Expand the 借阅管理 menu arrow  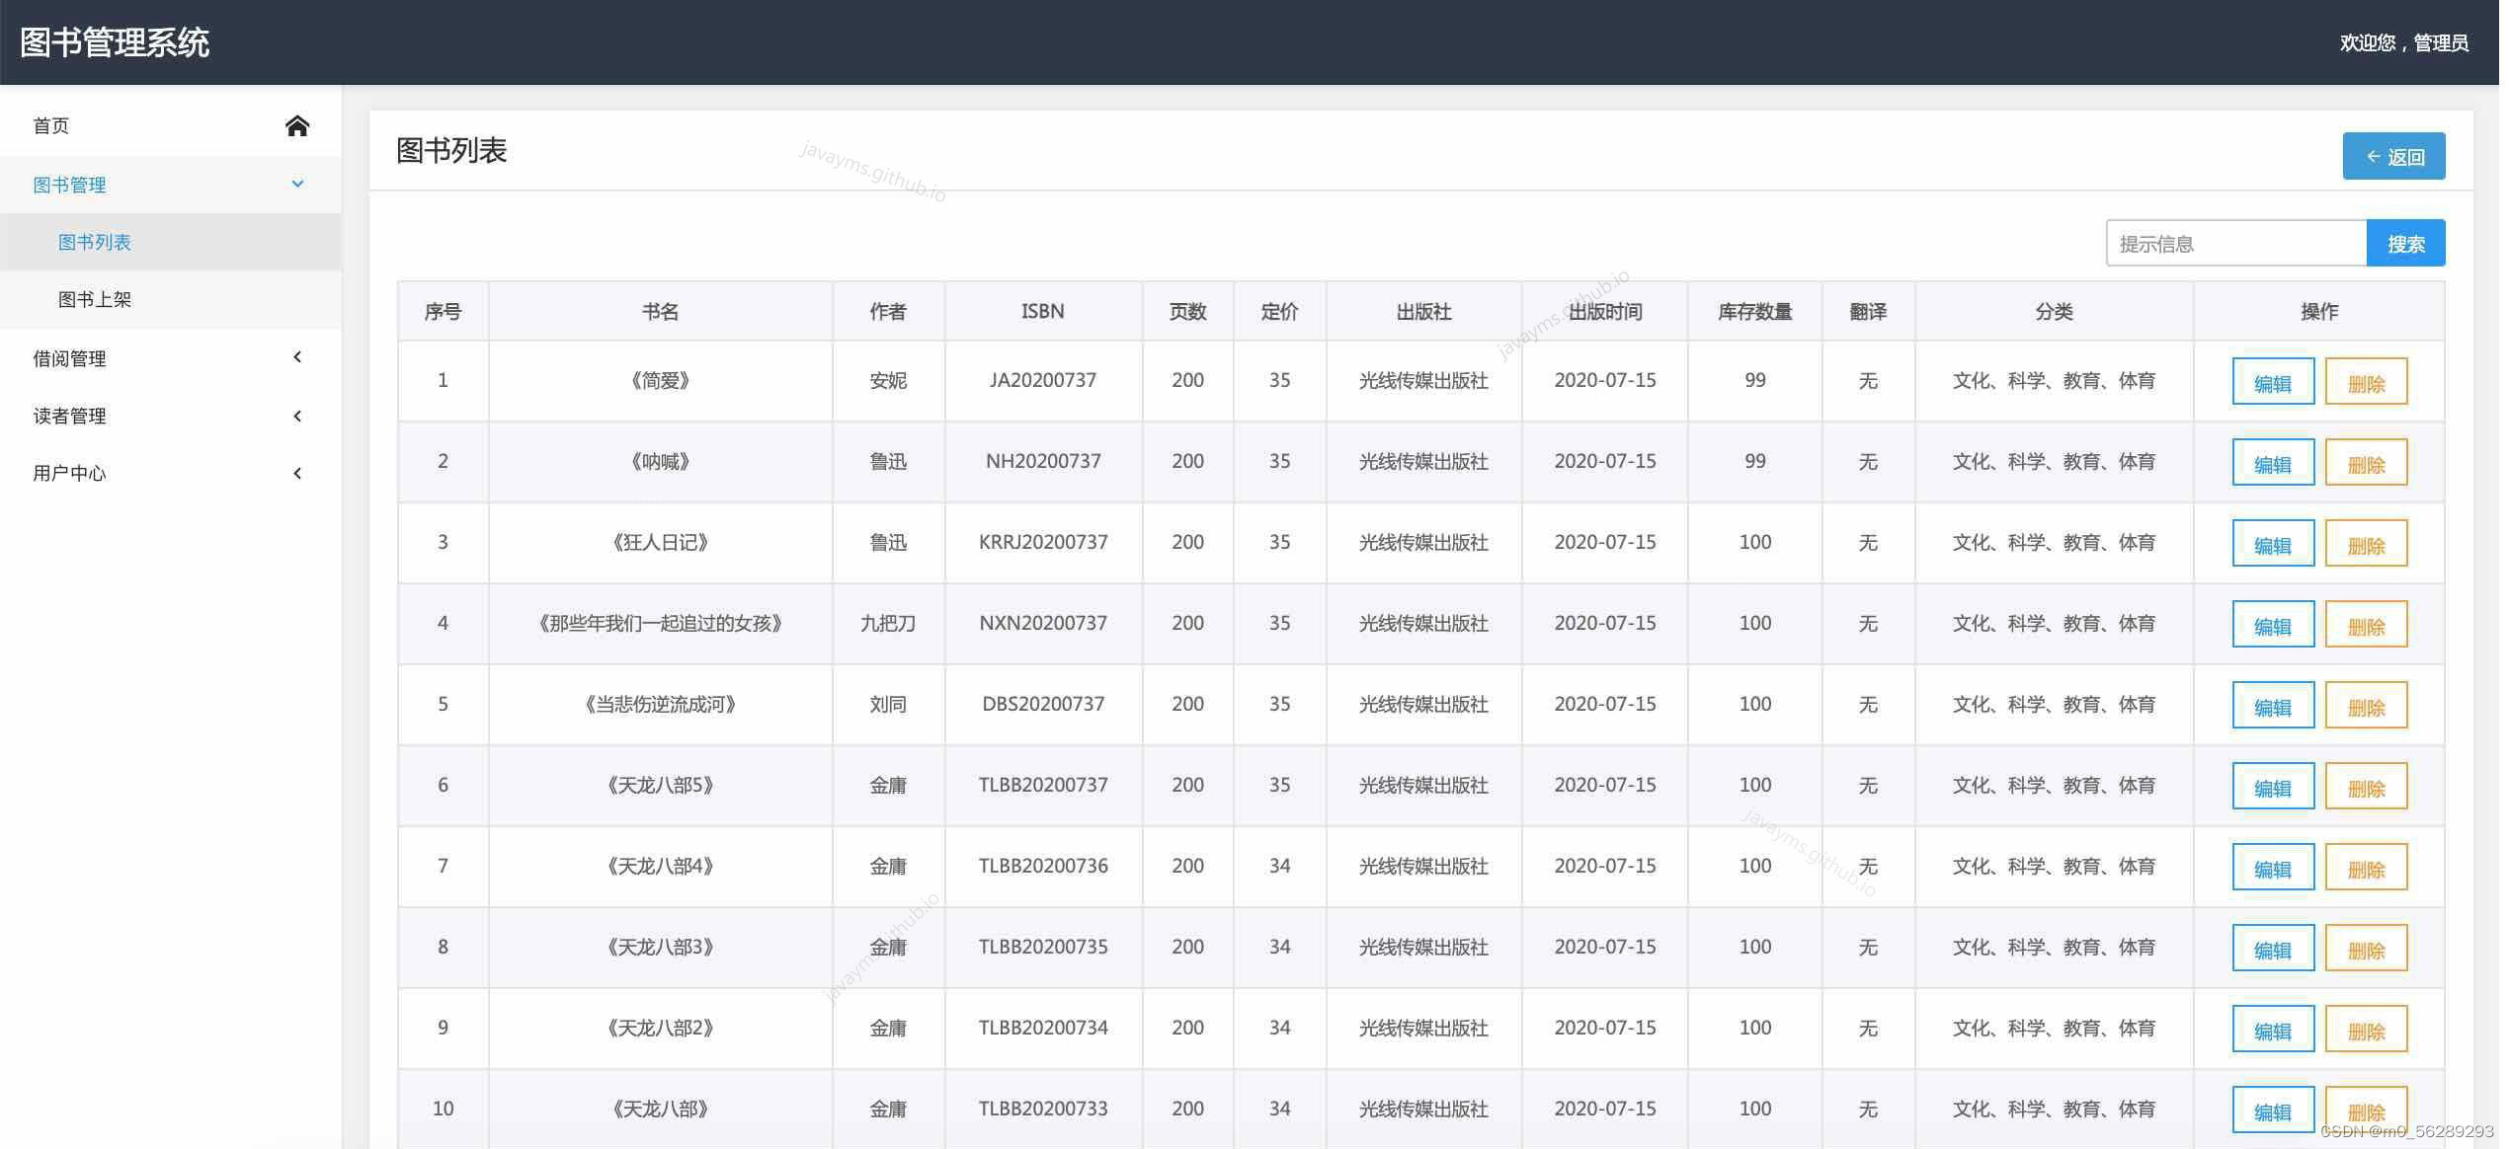pos(297,357)
